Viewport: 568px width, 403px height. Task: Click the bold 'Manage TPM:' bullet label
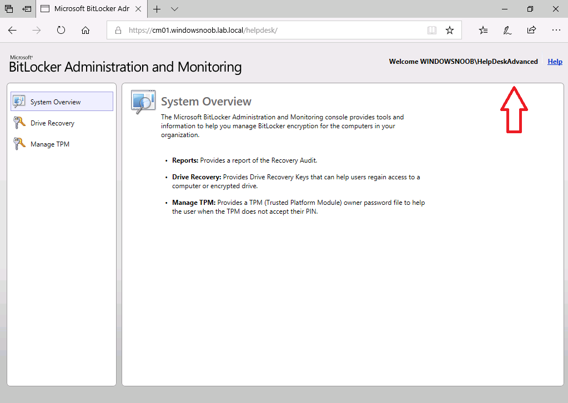tap(194, 203)
